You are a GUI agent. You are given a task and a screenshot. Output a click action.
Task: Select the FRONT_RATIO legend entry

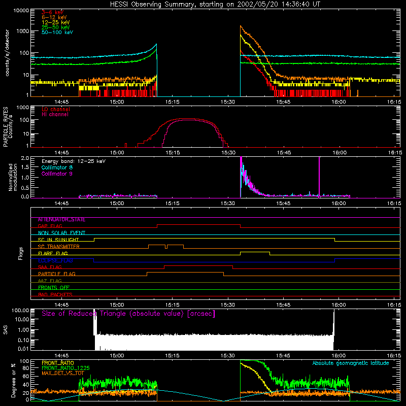(58, 363)
